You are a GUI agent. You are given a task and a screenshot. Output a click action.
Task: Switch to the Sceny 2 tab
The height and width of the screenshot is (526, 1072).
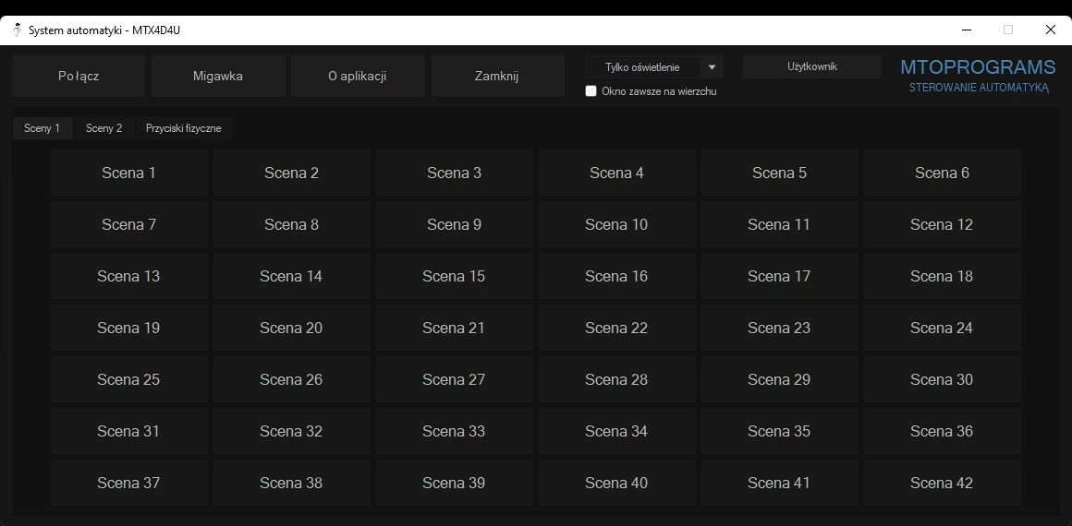pyautogui.click(x=104, y=128)
